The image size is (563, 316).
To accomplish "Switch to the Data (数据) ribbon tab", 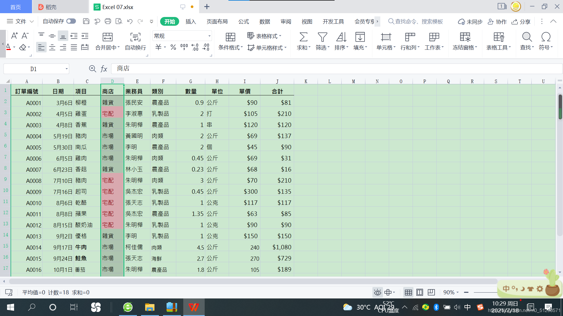I will [x=264, y=21].
